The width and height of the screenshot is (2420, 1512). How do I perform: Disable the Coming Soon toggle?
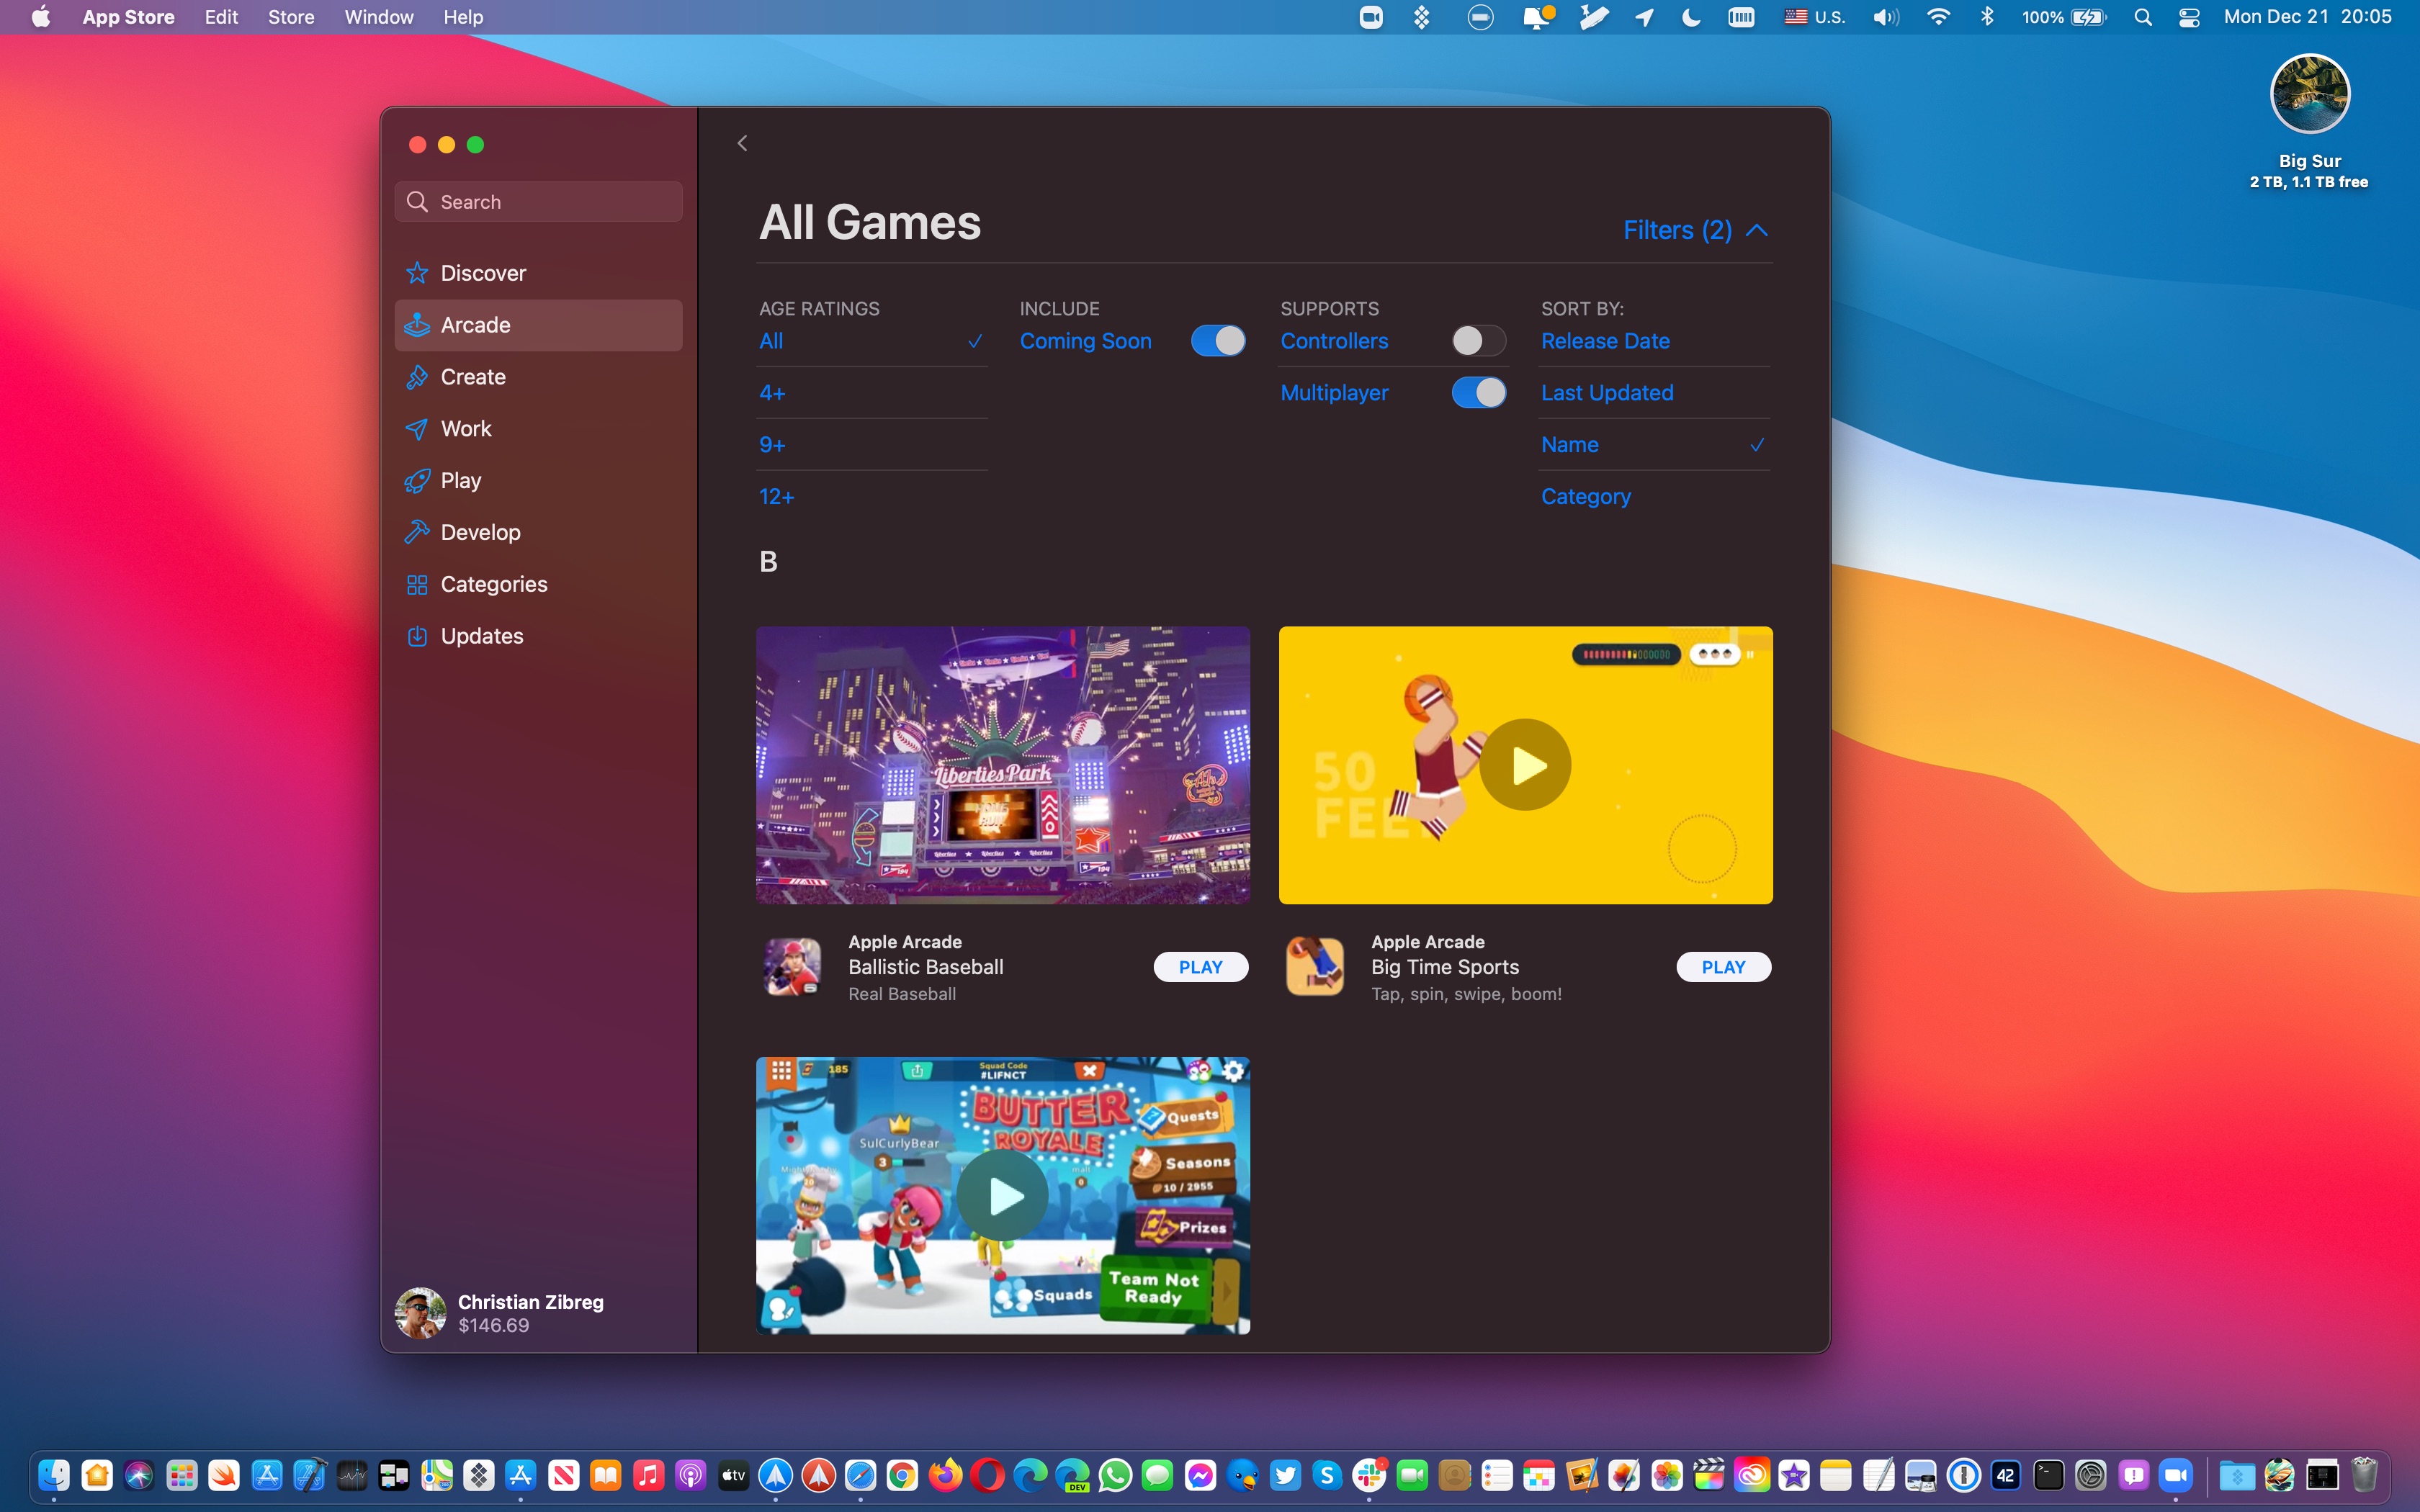[x=1218, y=341]
